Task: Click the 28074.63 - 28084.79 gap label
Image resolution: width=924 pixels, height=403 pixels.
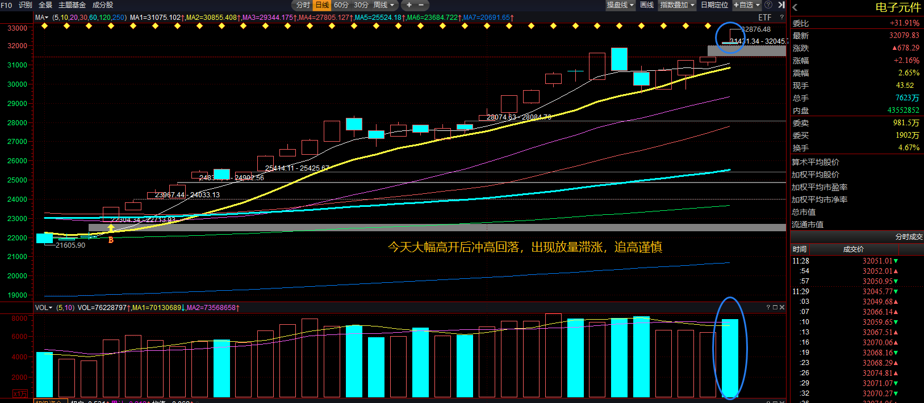Action: 519,117
